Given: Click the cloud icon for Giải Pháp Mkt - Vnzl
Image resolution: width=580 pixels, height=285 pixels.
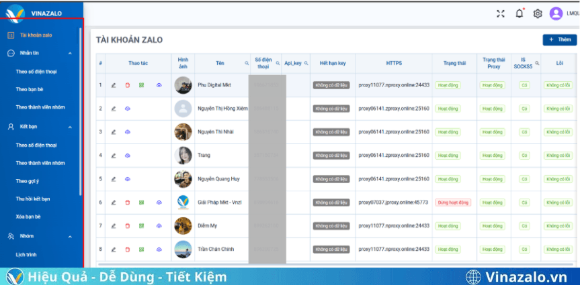Looking at the screenshot, I should click(x=159, y=203).
